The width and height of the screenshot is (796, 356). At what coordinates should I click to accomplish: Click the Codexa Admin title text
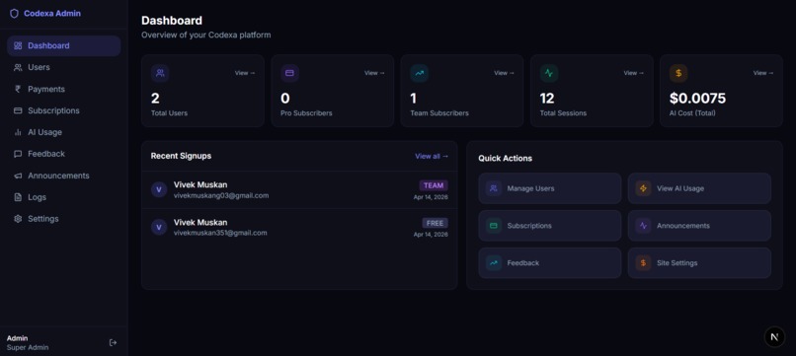tap(52, 14)
